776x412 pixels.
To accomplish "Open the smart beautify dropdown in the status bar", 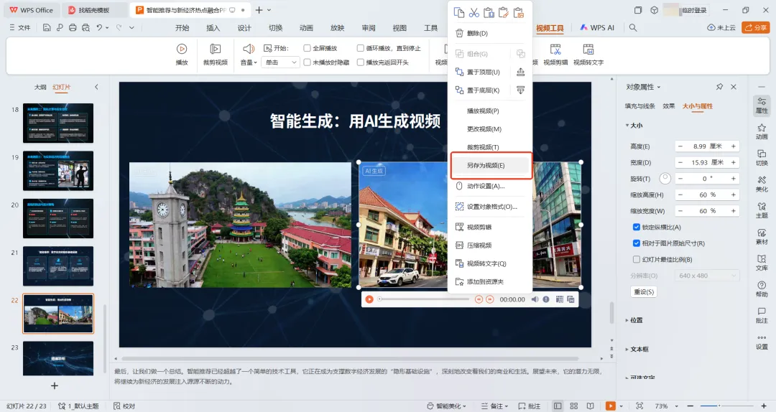I will click(x=446, y=406).
